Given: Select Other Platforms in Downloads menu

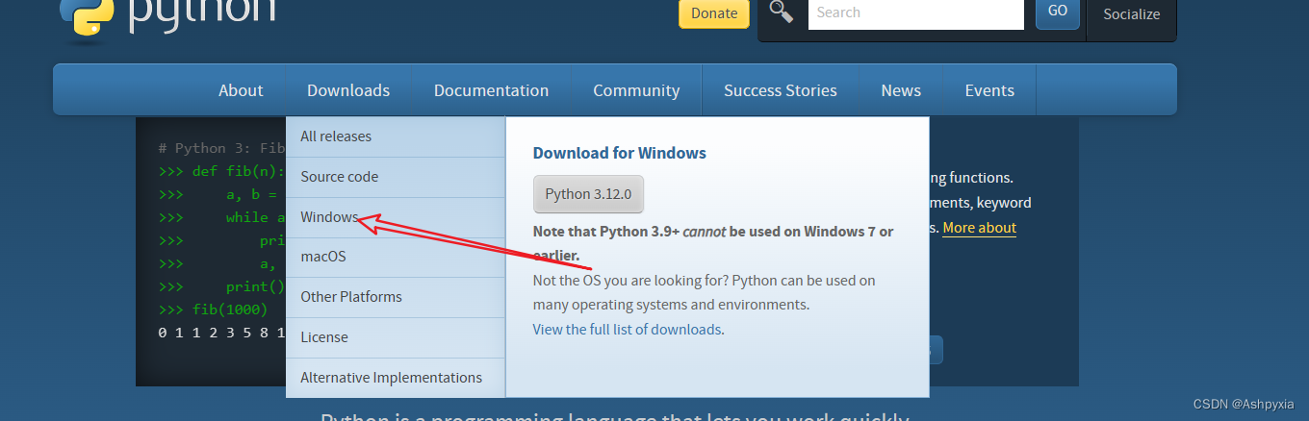Looking at the screenshot, I should point(396,297).
